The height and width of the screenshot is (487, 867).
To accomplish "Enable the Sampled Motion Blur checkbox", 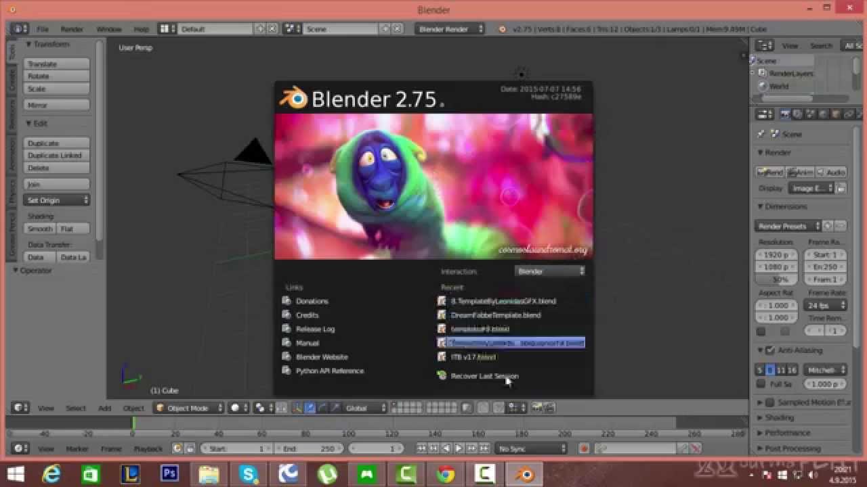I will coord(770,402).
